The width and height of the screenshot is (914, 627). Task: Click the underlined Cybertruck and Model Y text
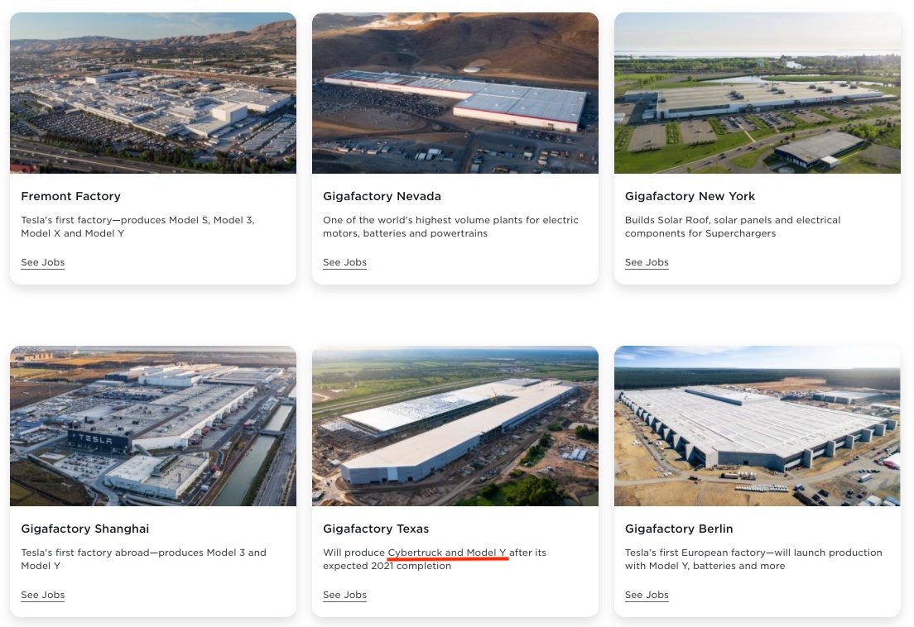click(x=447, y=553)
